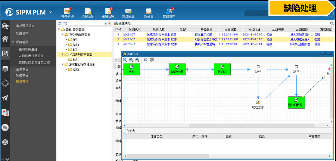
Task: Expand the 硬件 folder node
Action: click(x=66, y=39)
